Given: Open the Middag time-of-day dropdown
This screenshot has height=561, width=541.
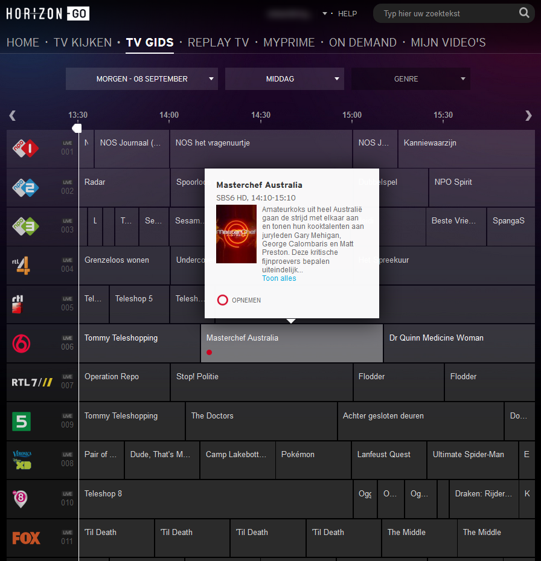Looking at the screenshot, I should click(x=284, y=79).
